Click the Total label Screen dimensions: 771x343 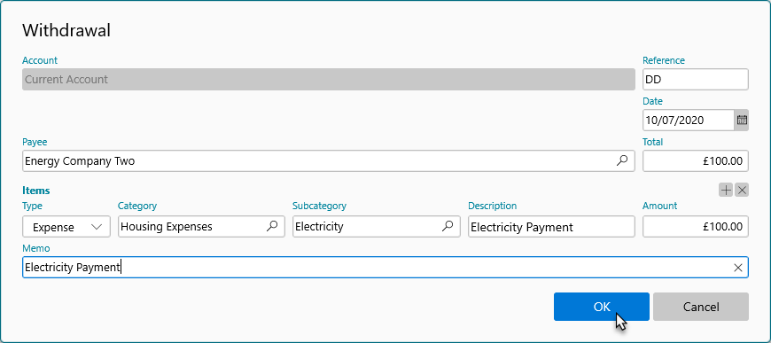click(x=652, y=142)
